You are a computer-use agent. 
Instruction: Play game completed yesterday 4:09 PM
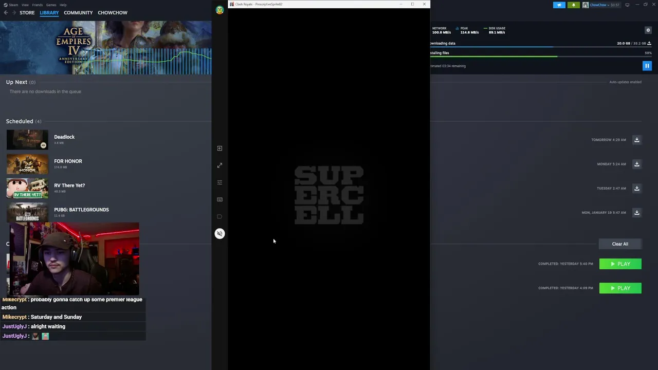(x=620, y=288)
